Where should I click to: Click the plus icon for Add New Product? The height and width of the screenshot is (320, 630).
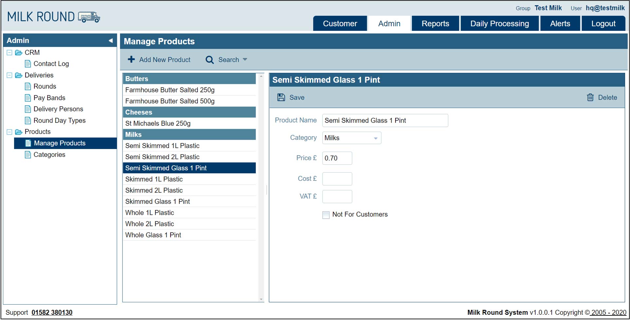131,59
